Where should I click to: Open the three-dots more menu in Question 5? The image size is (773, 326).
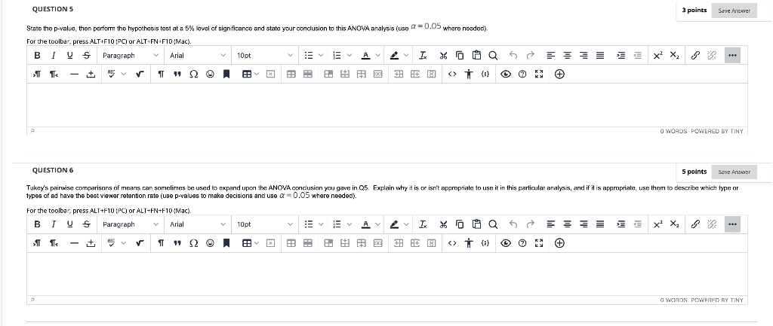(732, 56)
